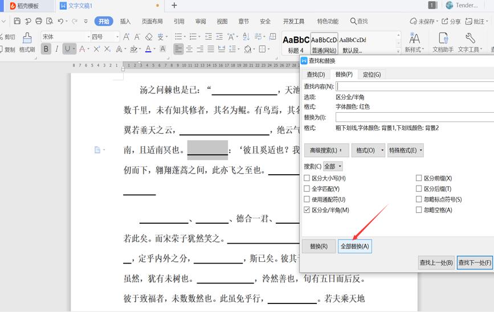Enable Match suffix (区分后缀) checkbox
This screenshot has height=312, width=494.
click(419, 188)
